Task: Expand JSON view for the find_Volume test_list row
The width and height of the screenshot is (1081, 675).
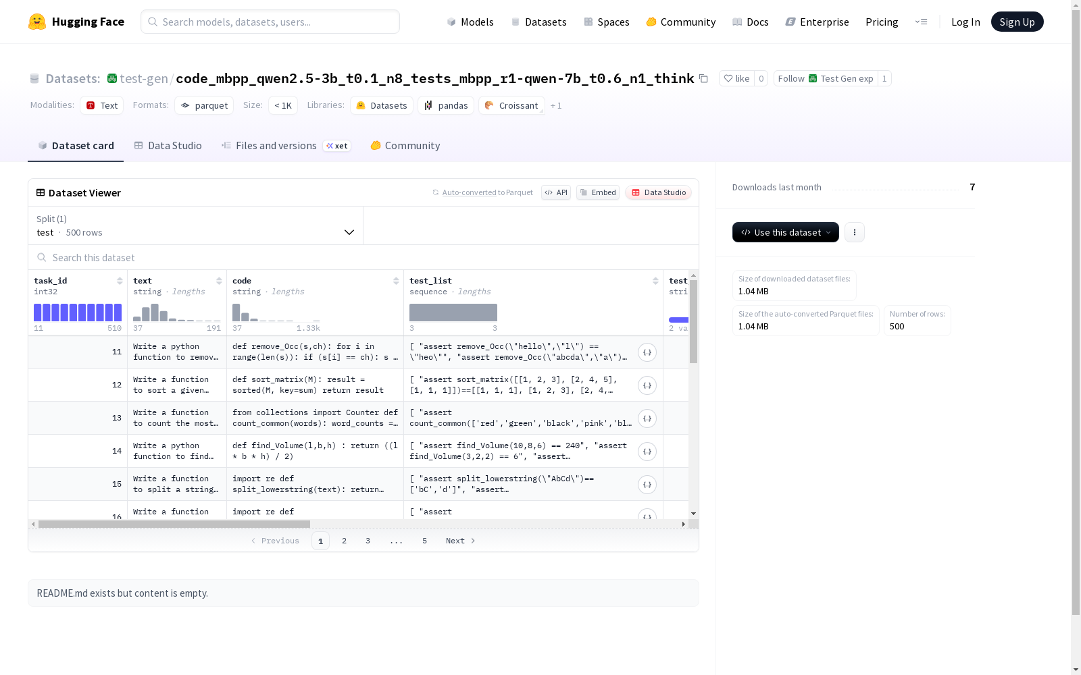Action: [x=647, y=452]
